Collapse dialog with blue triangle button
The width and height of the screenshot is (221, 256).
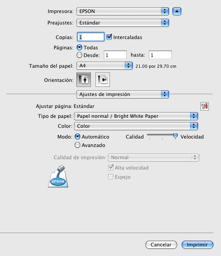(177, 11)
